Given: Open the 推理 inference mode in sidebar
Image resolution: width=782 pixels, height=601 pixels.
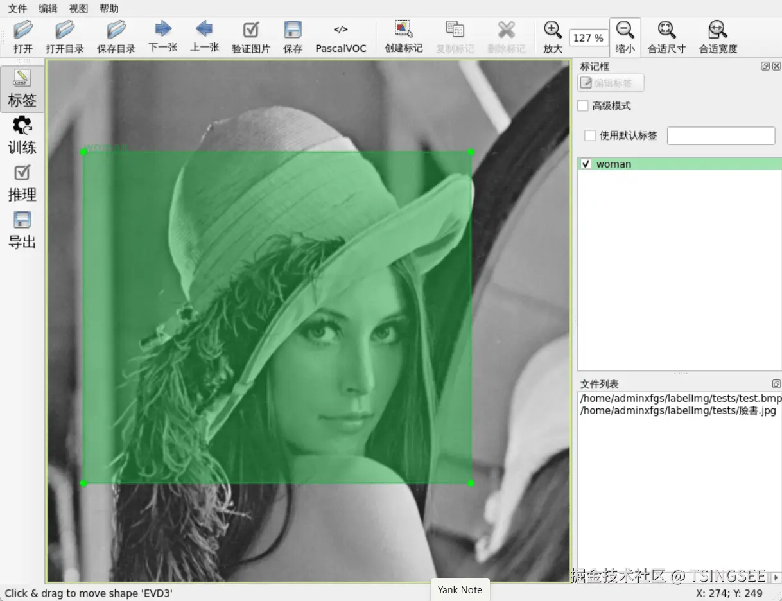Looking at the screenshot, I should pos(22,184).
